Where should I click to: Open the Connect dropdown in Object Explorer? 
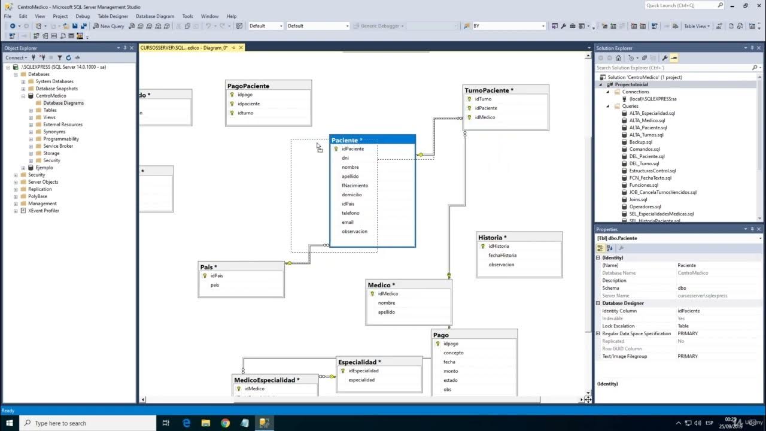click(16, 57)
